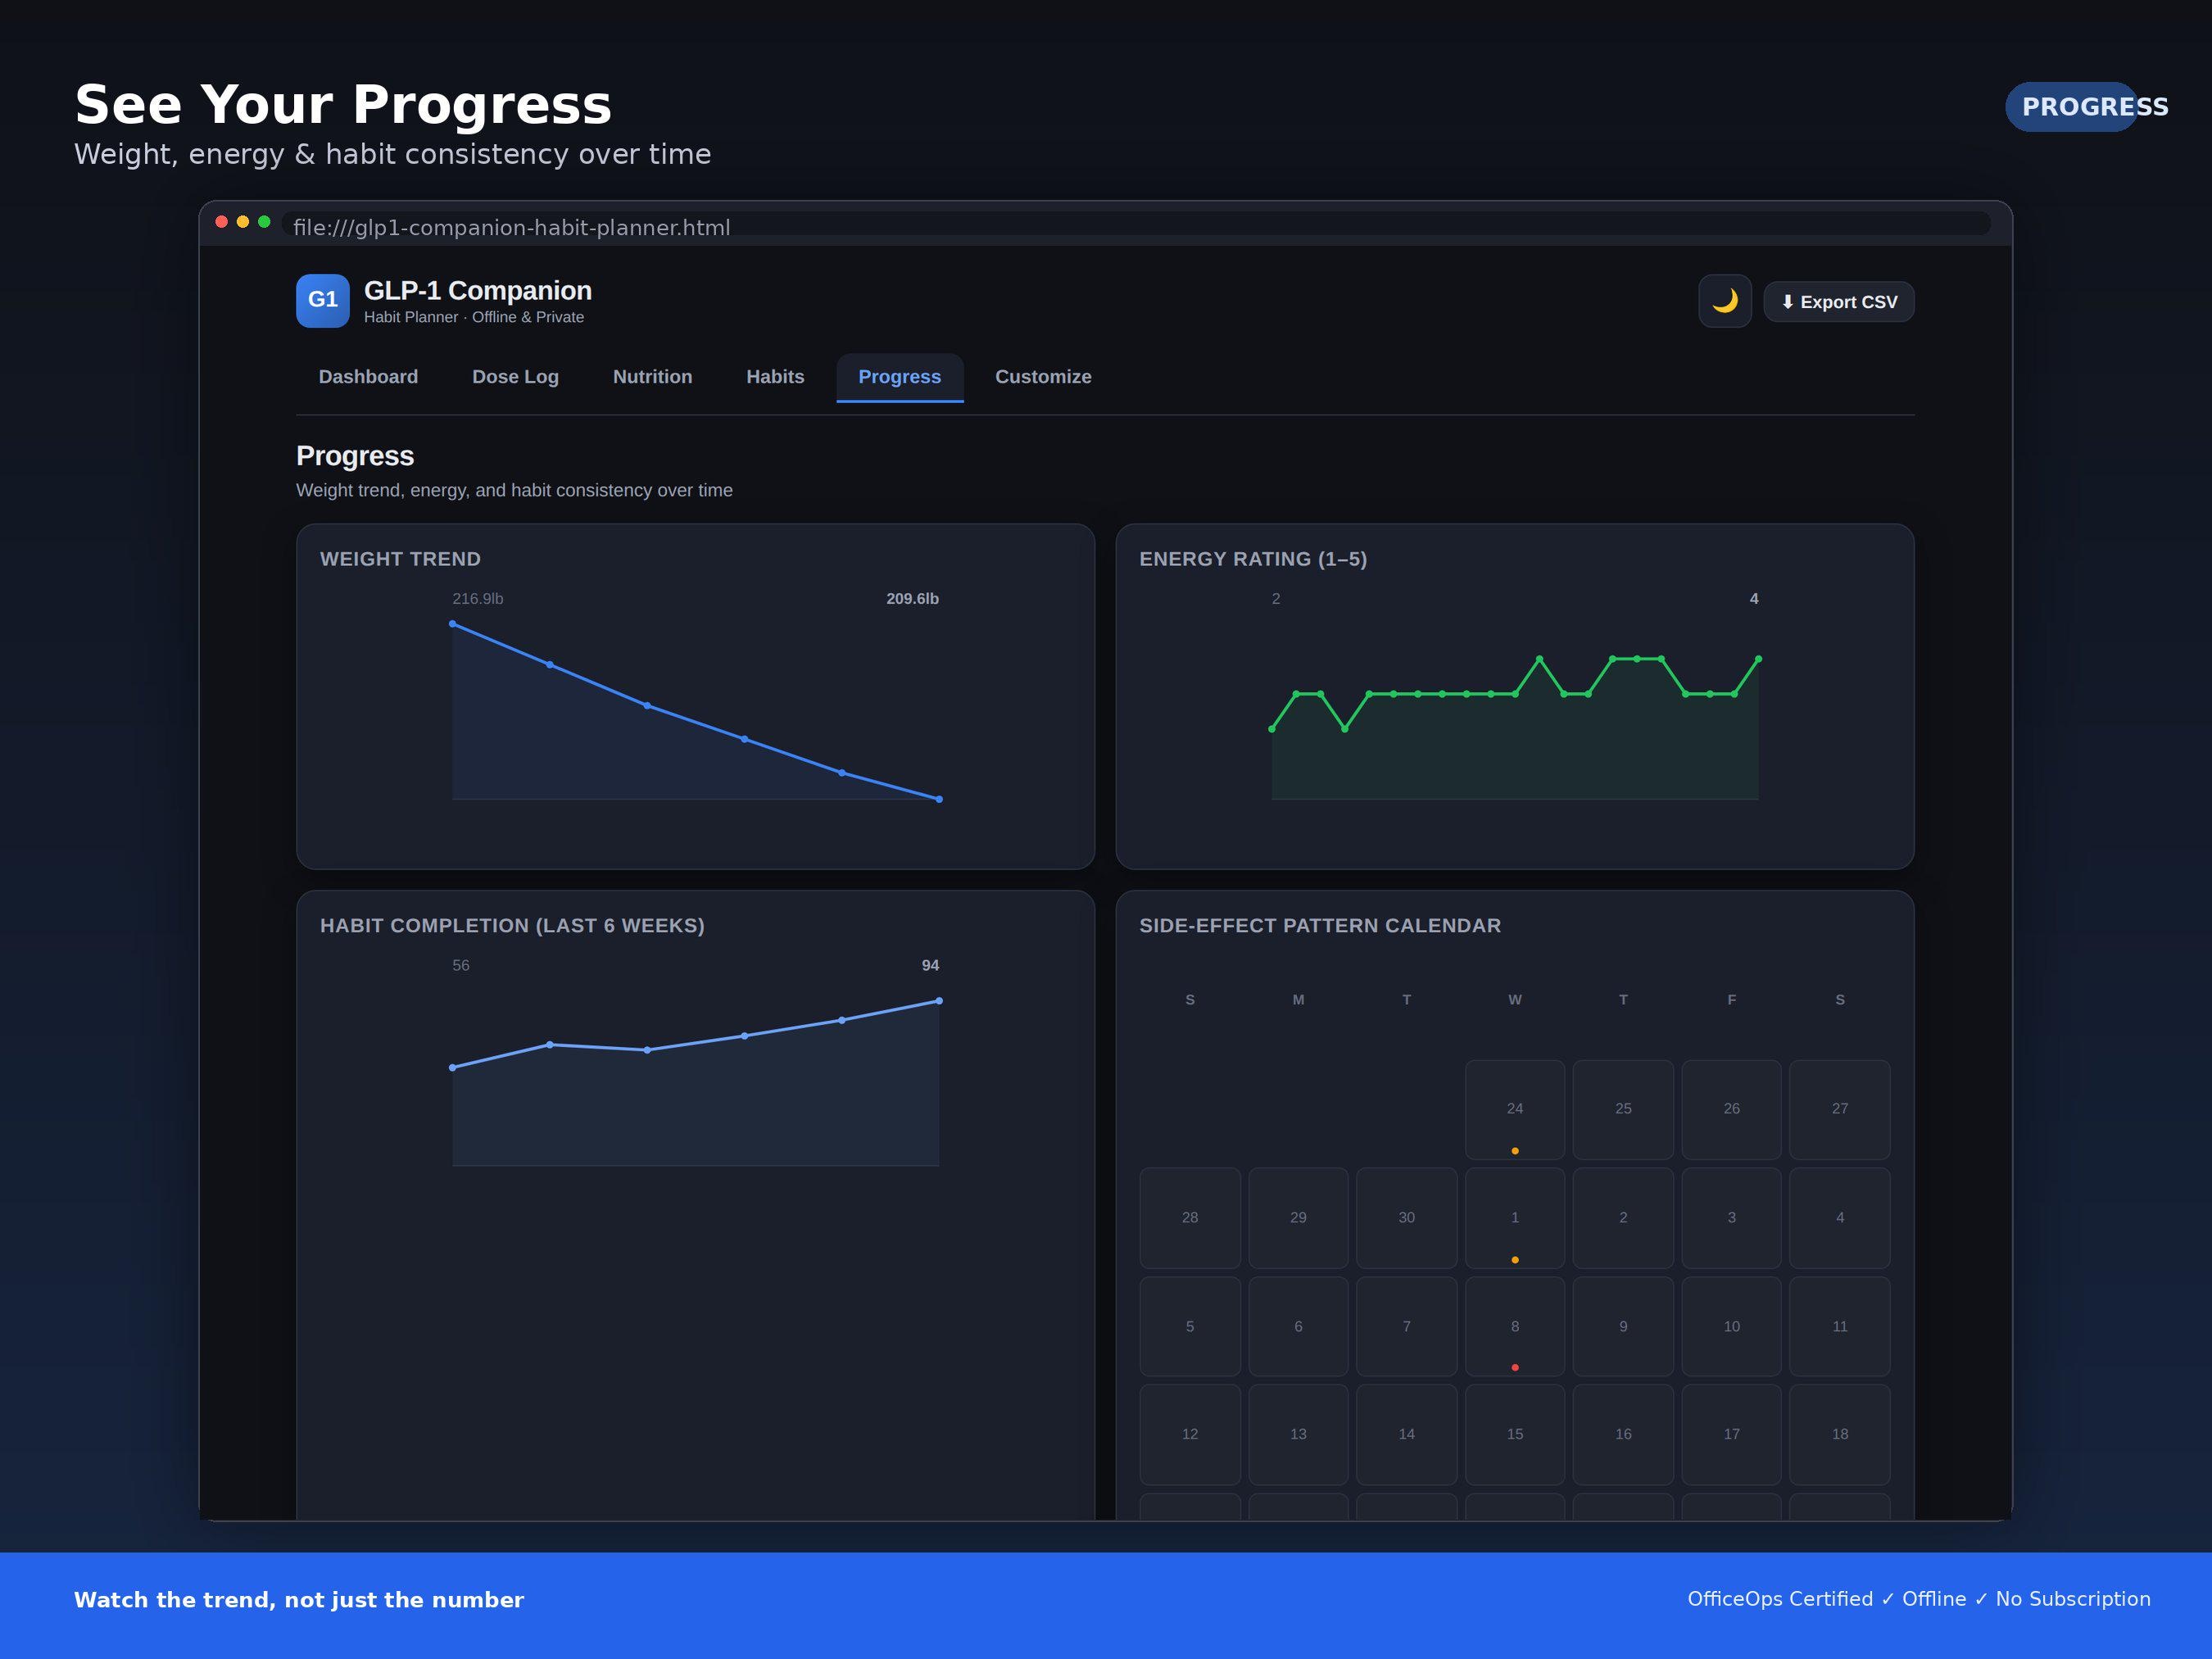Screen dimensions: 2212x1659
Task: Open the Dashboard tab
Action: (x=368, y=377)
